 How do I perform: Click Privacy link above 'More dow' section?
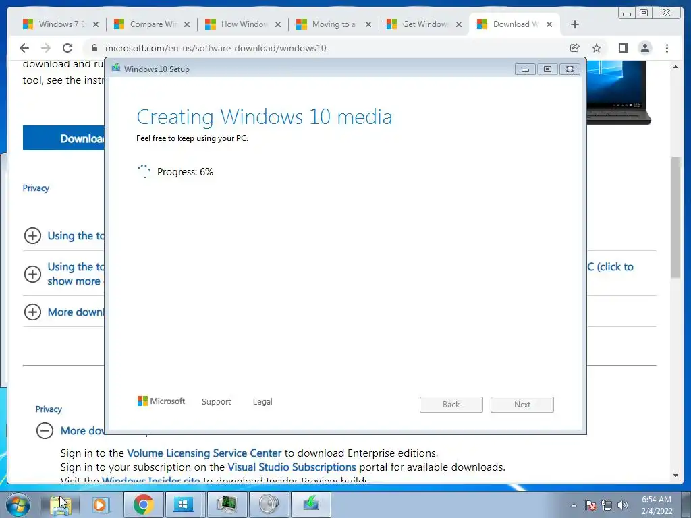[x=49, y=409]
